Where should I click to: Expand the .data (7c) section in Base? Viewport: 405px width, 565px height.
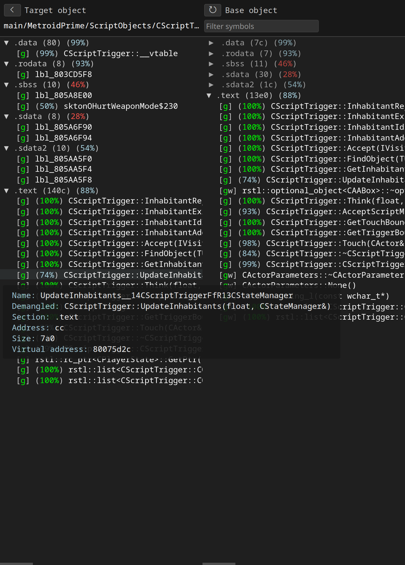coord(211,43)
